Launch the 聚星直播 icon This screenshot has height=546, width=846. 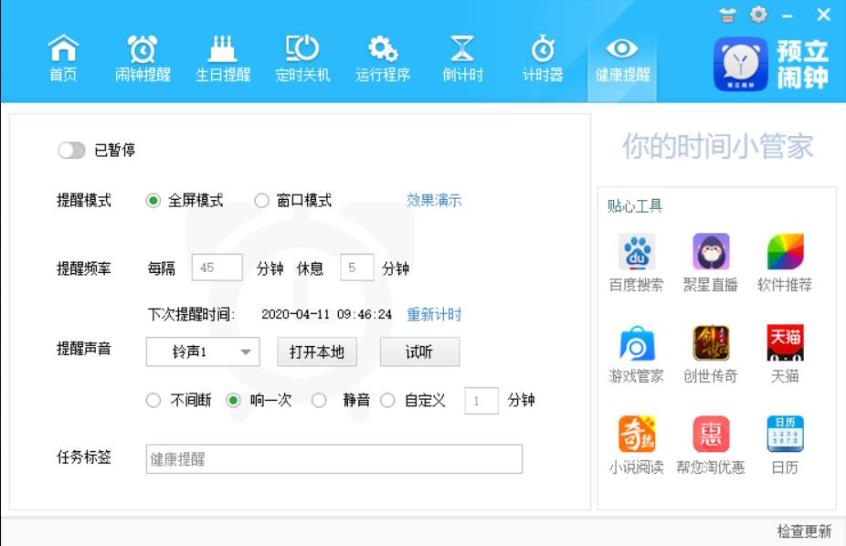(x=711, y=252)
